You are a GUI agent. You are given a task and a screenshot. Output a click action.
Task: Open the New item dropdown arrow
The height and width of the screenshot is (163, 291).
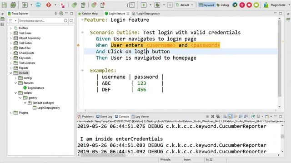[x=31, y=5]
